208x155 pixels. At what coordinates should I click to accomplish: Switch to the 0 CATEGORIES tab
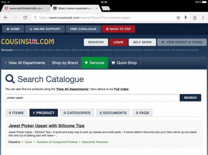coord(77,113)
